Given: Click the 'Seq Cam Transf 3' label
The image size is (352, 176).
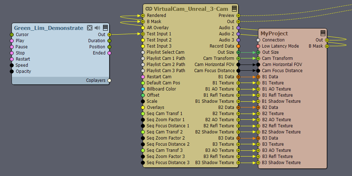Looking at the screenshot, I should [x=165, y=150].
